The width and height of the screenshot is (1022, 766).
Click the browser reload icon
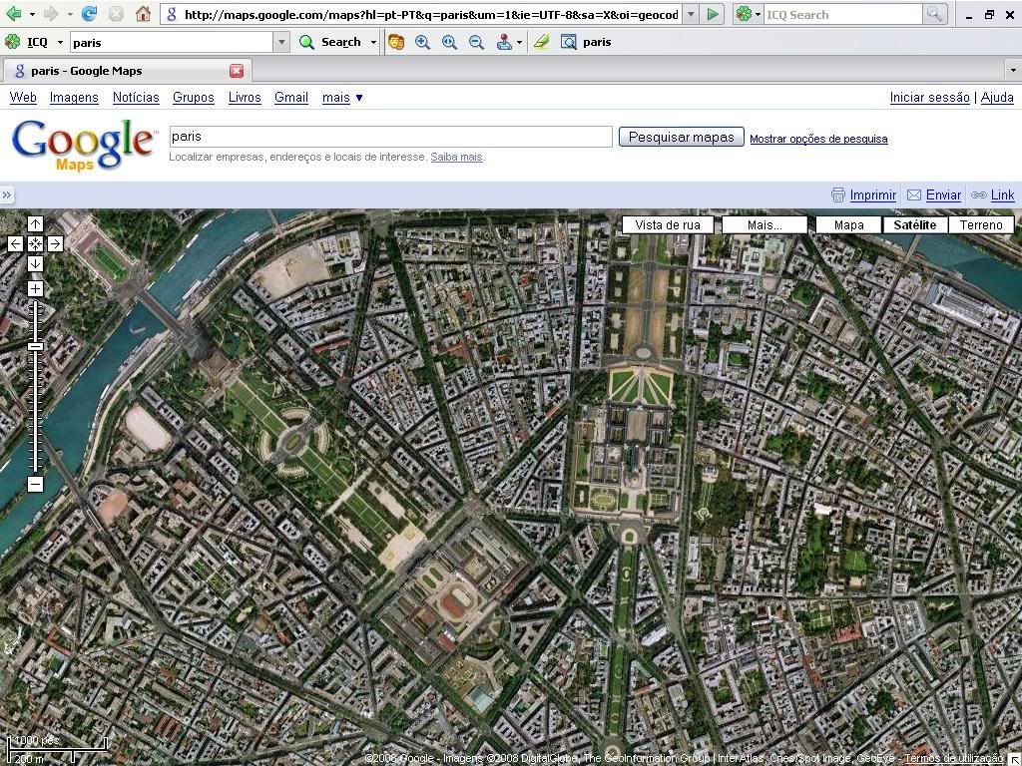click(89, 14)
